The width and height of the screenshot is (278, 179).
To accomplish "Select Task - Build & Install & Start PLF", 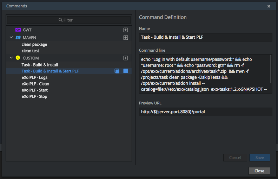I will coord(50,71).
